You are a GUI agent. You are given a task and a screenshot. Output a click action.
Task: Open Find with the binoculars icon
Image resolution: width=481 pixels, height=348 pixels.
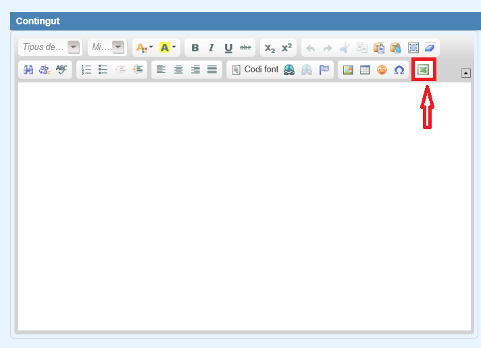pos(28,70)
